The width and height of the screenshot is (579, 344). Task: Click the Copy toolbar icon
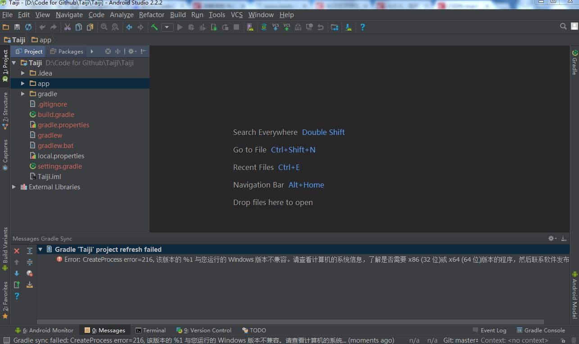coord(79,27)
